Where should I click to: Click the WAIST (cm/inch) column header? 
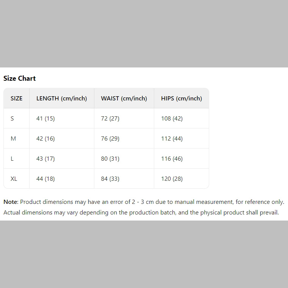[x=124, y=99]
